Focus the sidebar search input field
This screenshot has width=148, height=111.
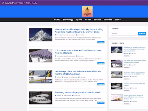point(123,34)
